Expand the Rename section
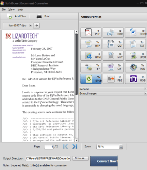Image resolution: width=147 pixels, height=170 pixels. click(x=113, y=89)
